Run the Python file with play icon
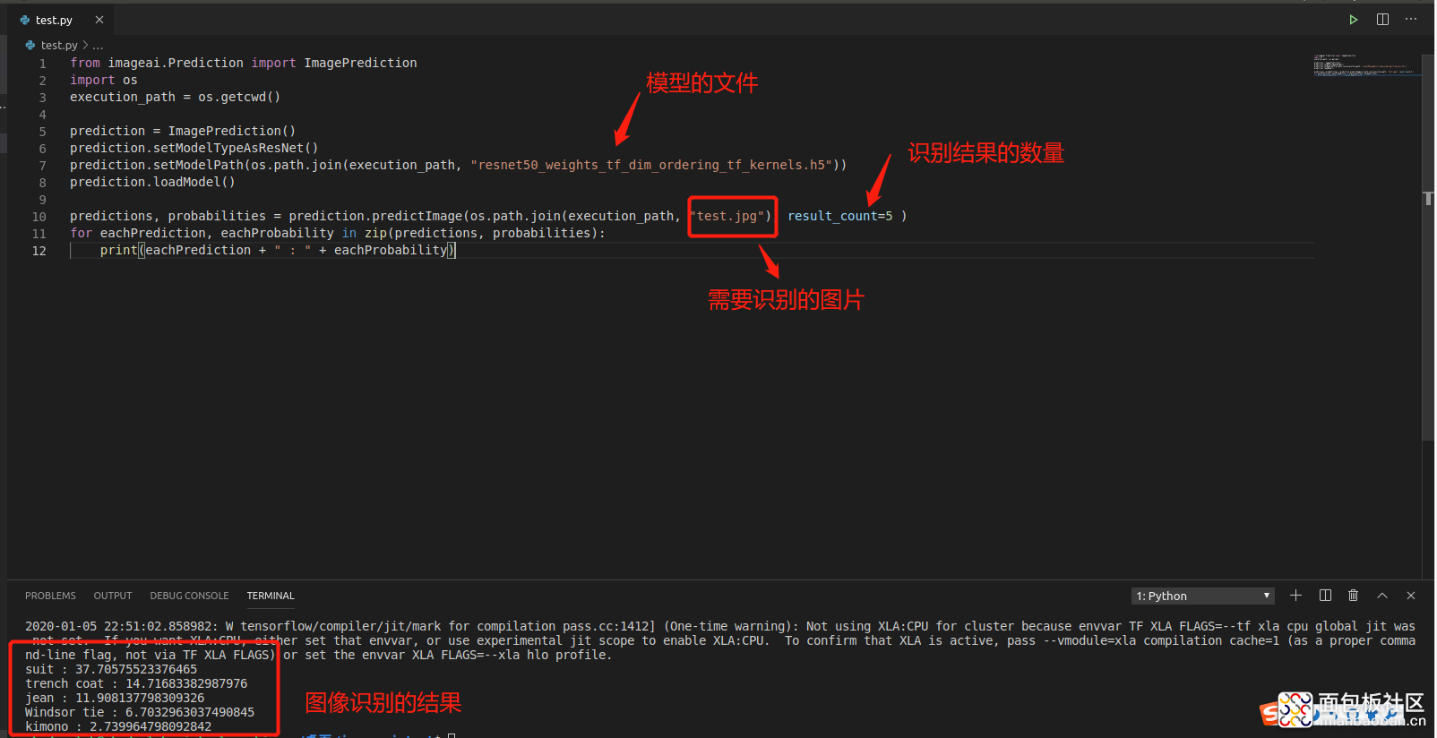The height and width of the screenshot is (738, 1437). pyautogui.click(x=1353, y=19)
